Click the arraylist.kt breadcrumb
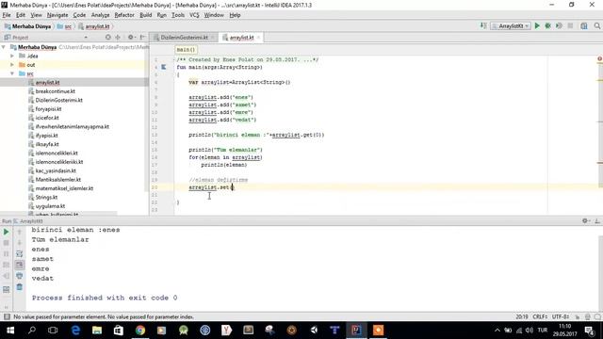Image resolution: width=603 pixels, height=339 pixels. point(94,26)
